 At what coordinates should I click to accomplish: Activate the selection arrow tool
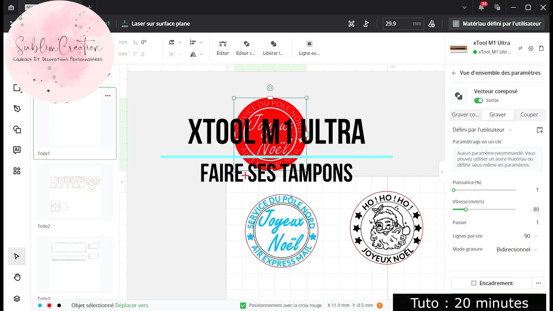point(17,256)
